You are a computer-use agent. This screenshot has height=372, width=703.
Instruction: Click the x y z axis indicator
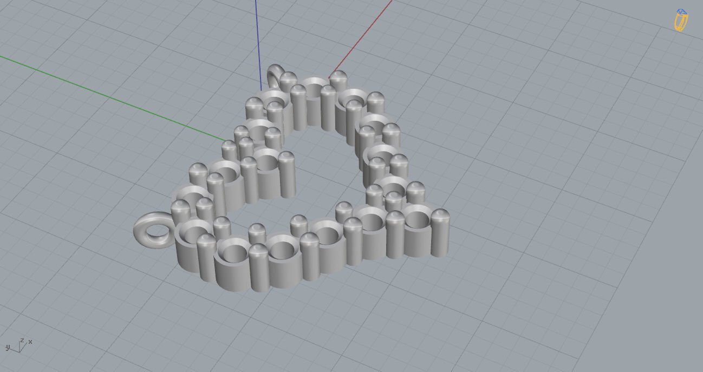point(19,345)
